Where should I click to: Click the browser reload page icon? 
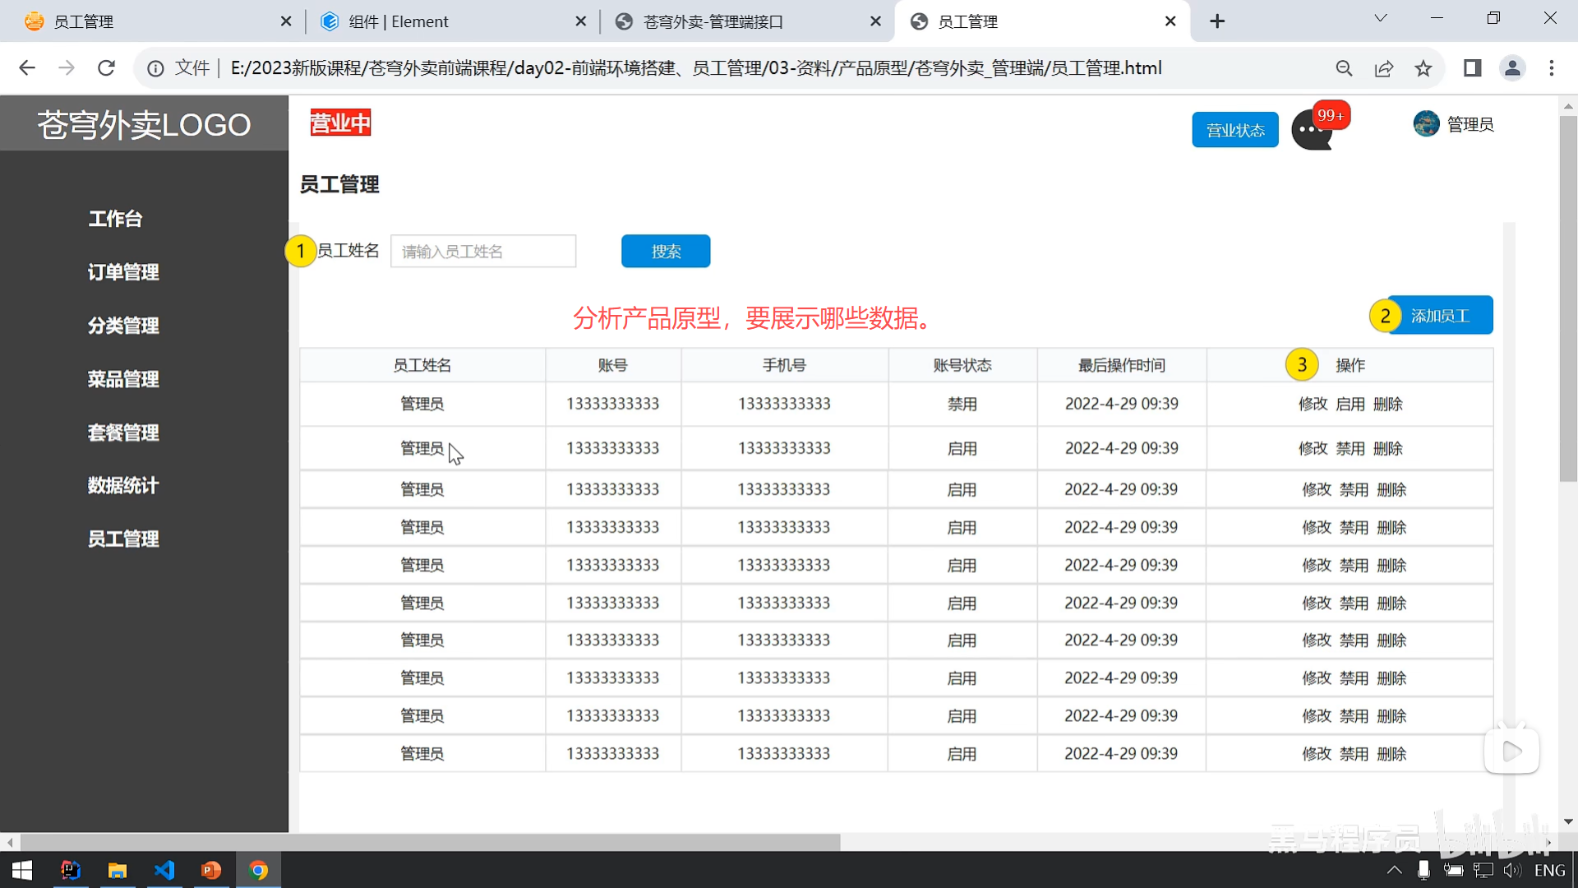pos(106,68)
